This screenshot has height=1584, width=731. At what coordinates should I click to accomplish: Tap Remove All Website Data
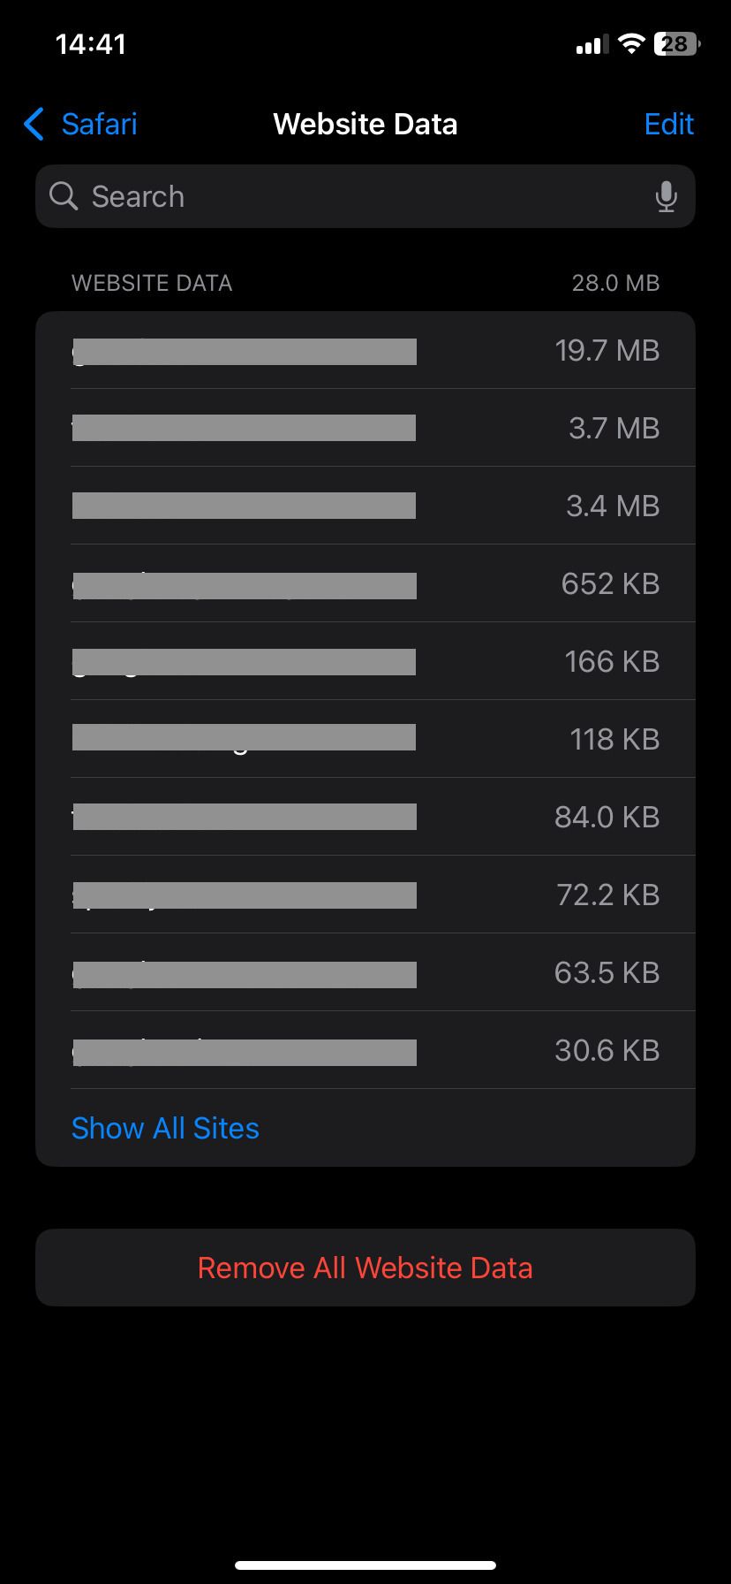tap(365, 1268)
